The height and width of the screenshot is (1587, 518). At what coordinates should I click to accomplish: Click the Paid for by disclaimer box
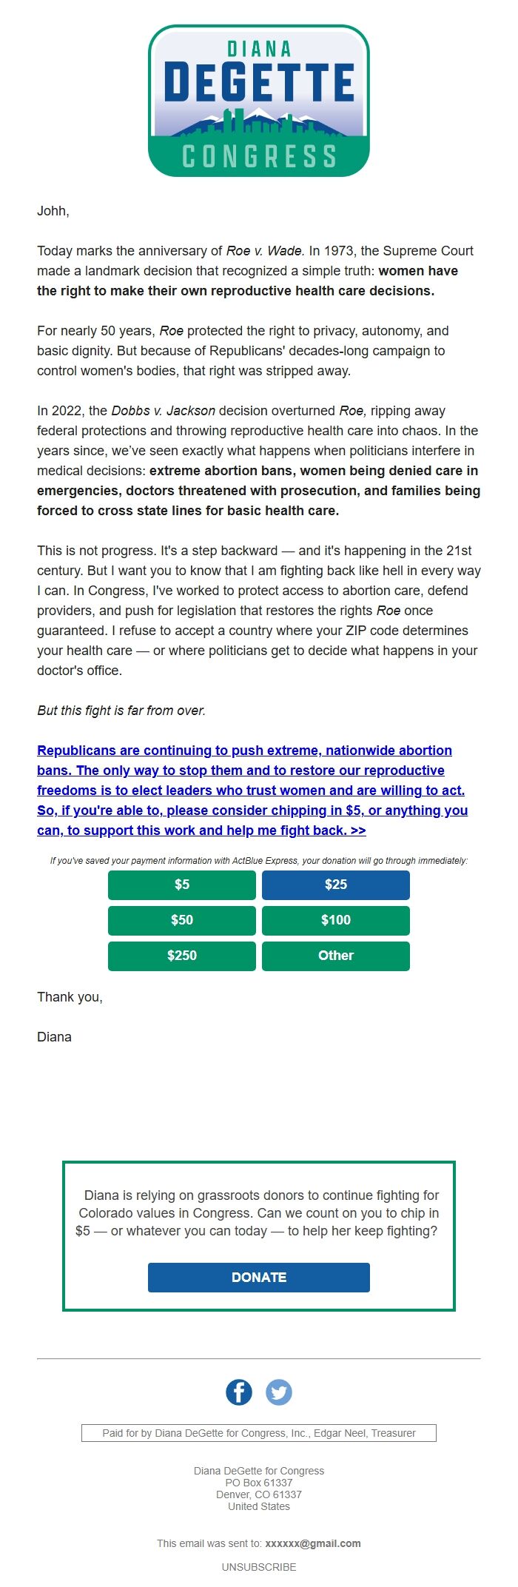click(258, 1432)
